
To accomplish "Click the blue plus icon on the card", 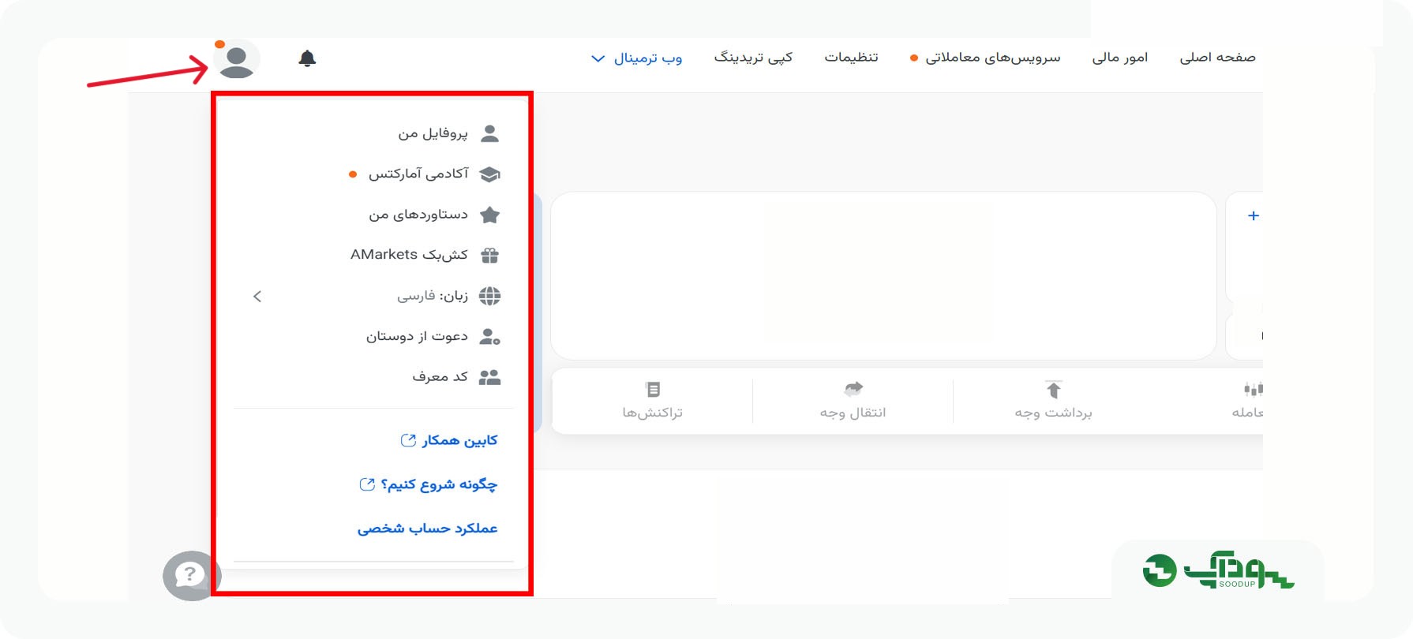I will pos(1253,216).
